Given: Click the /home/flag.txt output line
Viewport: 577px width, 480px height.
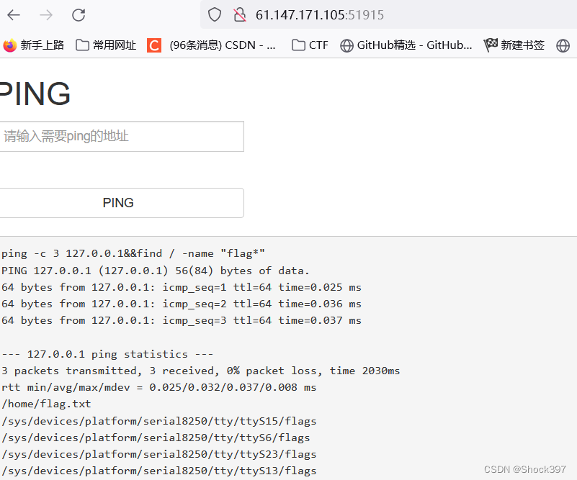Looking at the screenshot, I should click(46, 404).
